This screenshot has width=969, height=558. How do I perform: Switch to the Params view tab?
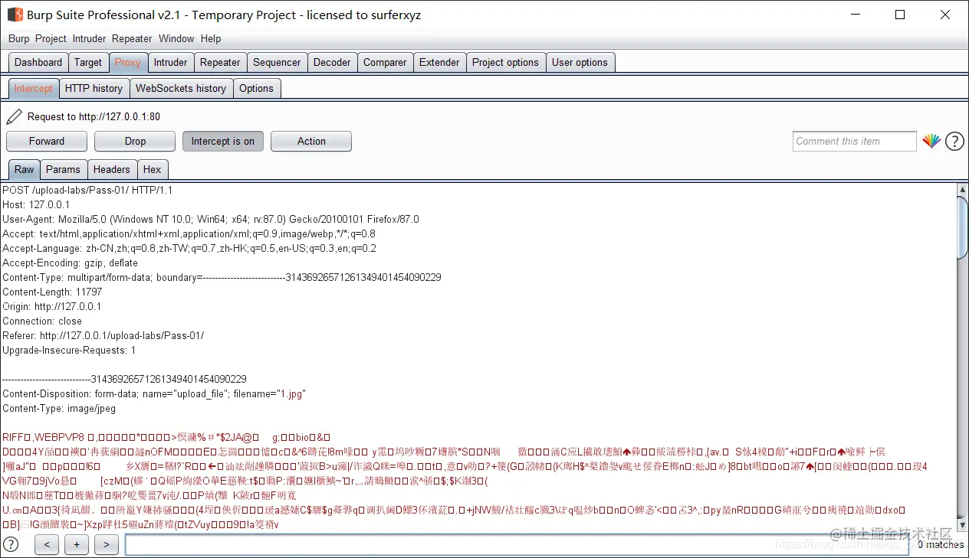click(x=63, y=169)
